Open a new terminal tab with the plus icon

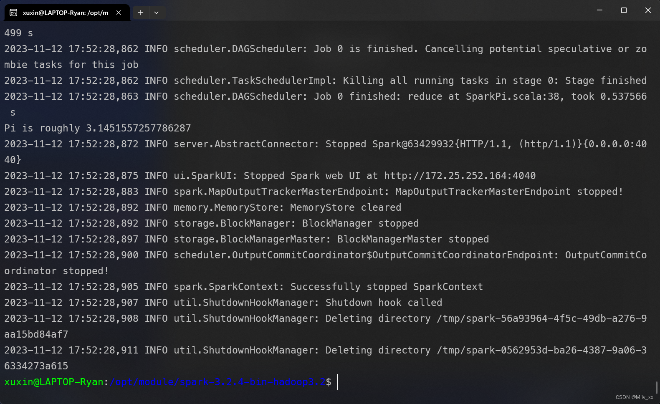(x=141, y=13)
